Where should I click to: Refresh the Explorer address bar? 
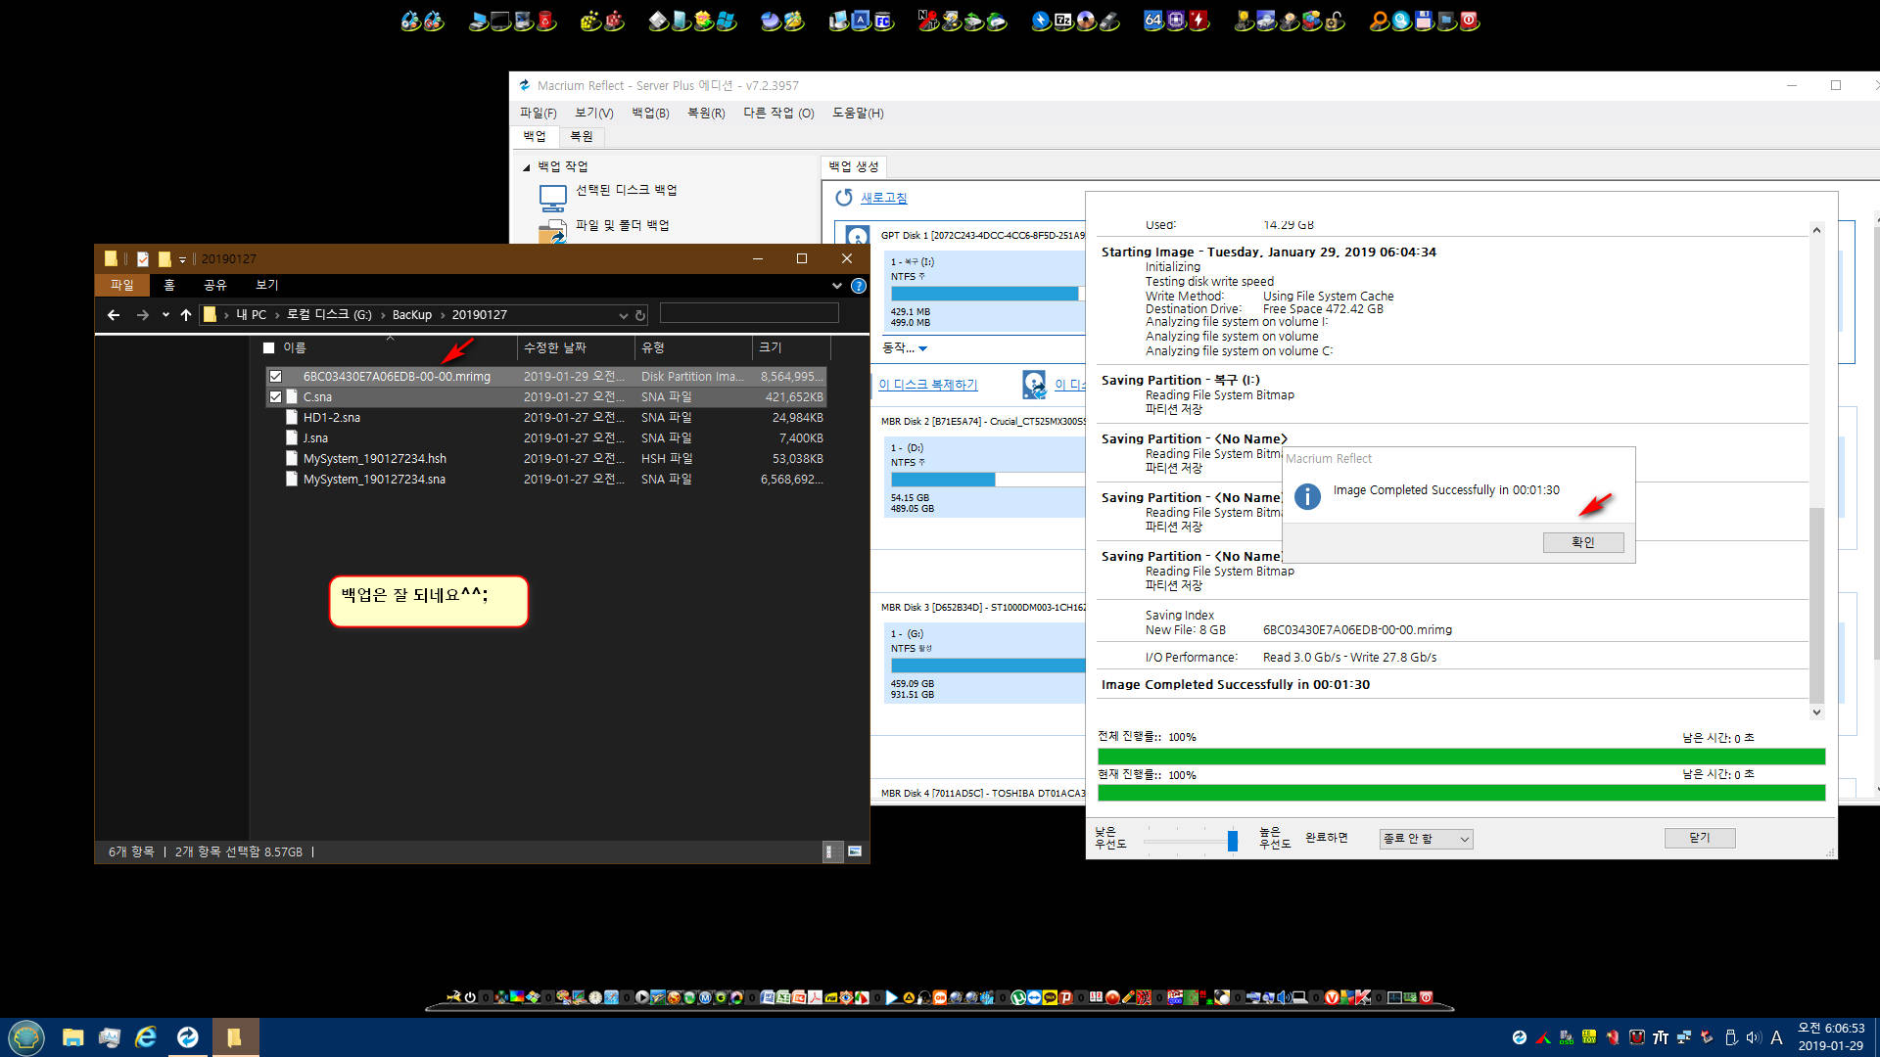[640, 315]
